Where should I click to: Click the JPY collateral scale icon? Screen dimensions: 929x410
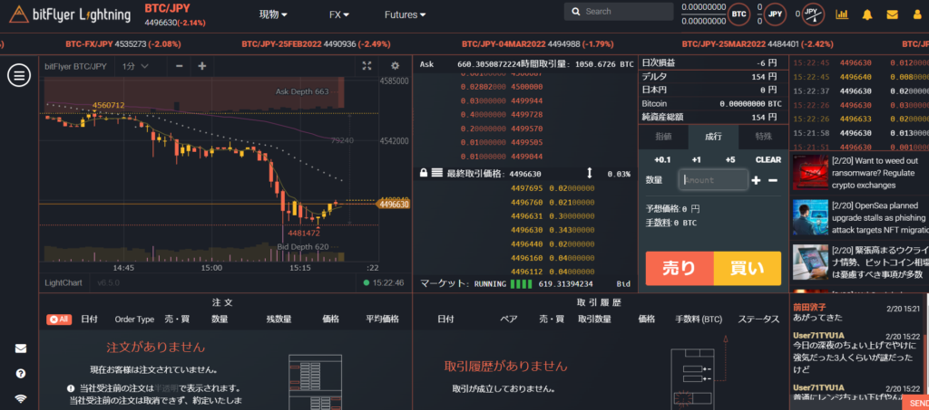click(814, 14)
